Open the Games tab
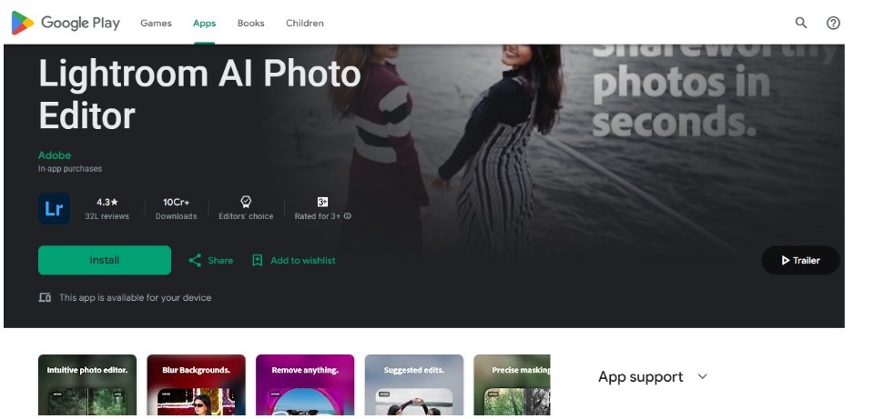 coord(156,24)
